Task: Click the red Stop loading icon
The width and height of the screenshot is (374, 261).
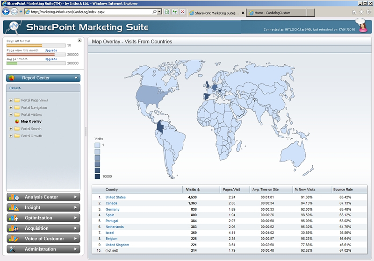Action: coord(182,12)
